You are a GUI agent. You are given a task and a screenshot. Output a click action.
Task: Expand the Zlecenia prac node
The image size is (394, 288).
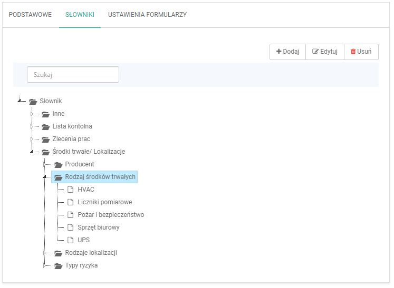[32, 139]
